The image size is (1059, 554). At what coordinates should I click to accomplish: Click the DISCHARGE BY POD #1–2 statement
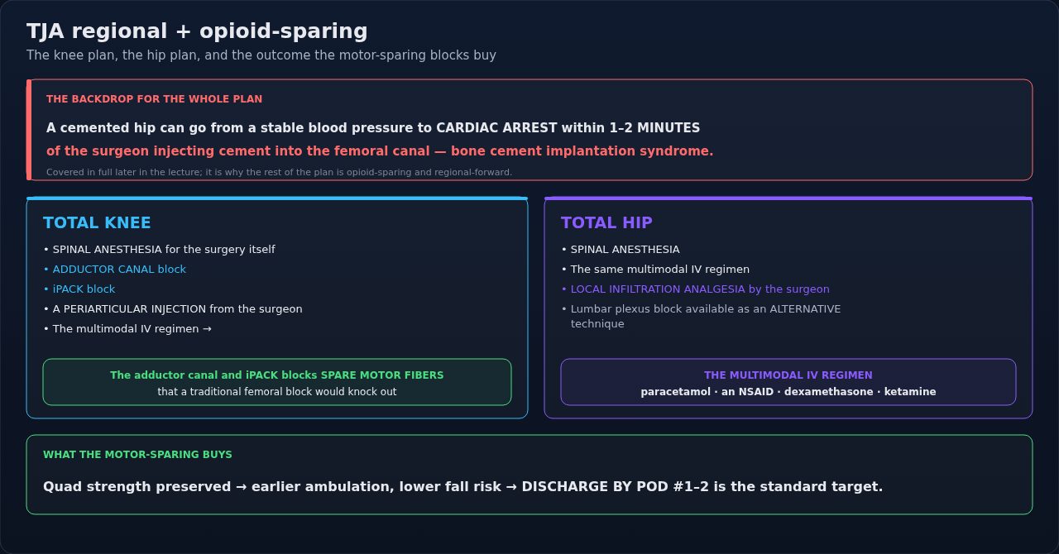point(463,487)
